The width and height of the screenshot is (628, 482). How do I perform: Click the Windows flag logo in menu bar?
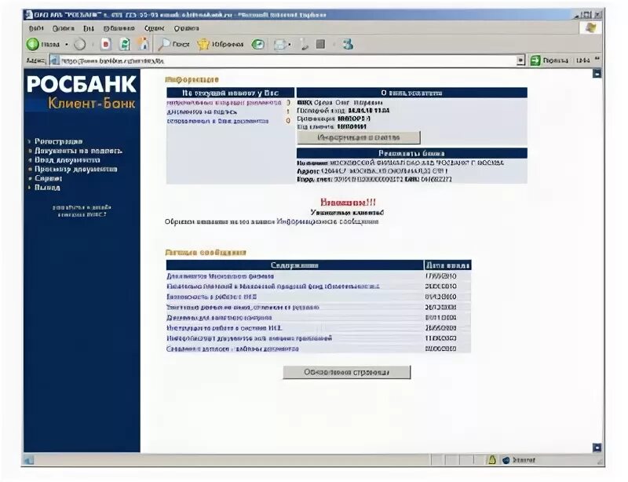591,27
